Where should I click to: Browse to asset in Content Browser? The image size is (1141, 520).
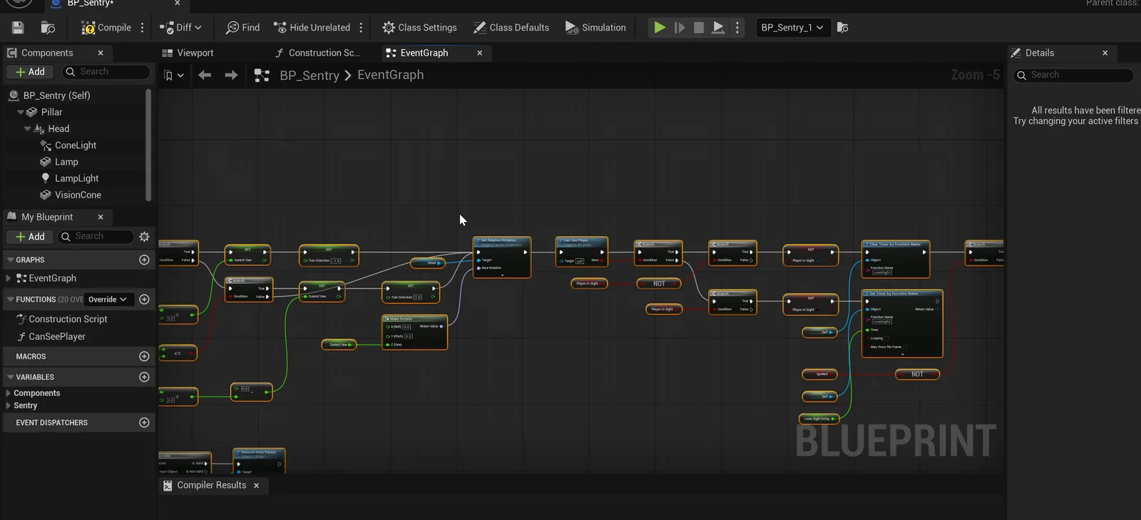click(x=48, y=28)
